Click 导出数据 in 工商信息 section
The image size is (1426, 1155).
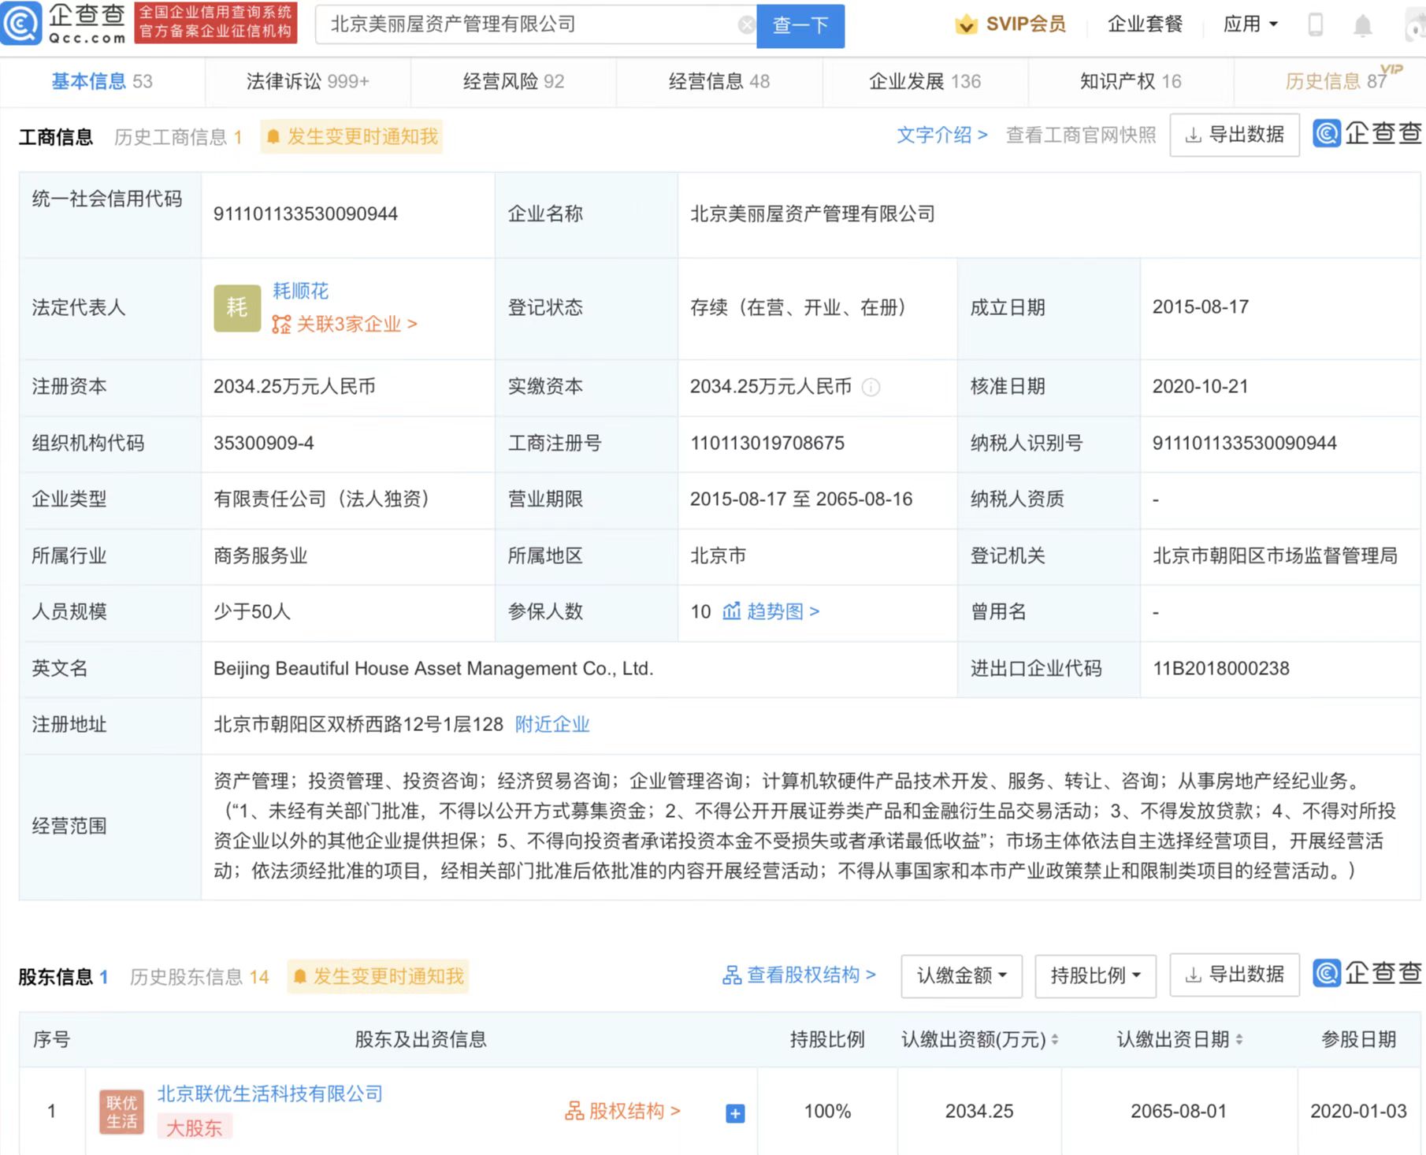1235,135
